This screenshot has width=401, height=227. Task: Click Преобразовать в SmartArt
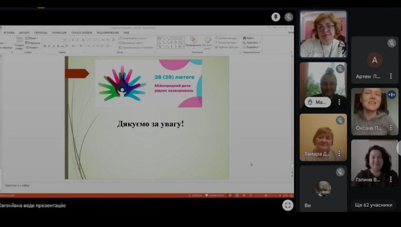tap(136, 48)
